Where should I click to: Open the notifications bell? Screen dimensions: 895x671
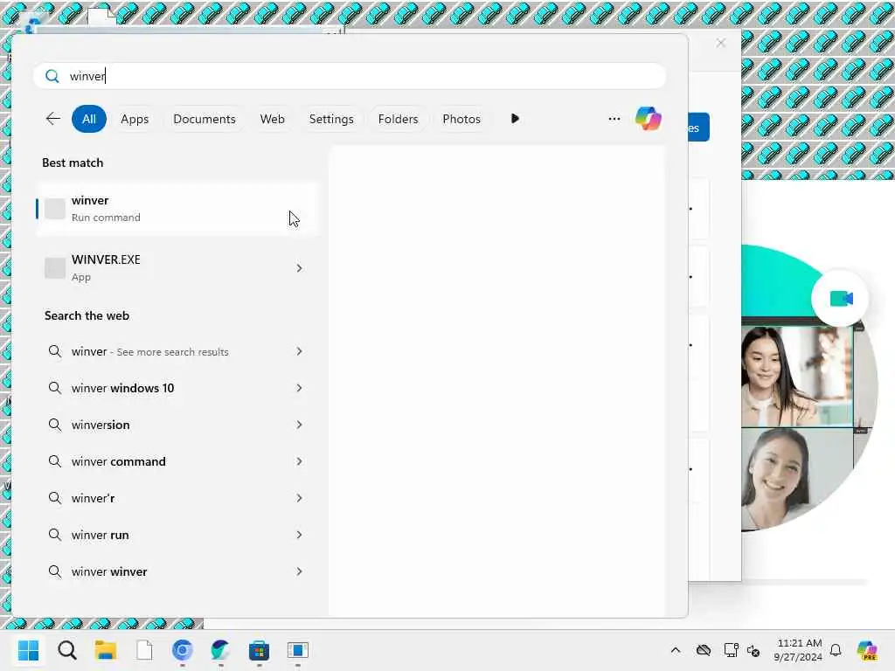point(836,650)
